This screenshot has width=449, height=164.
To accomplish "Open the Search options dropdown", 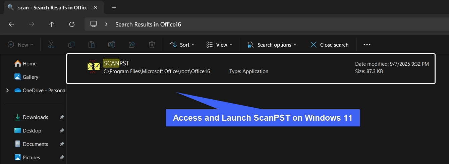I will pyautogui.click(x=272, y=45).
